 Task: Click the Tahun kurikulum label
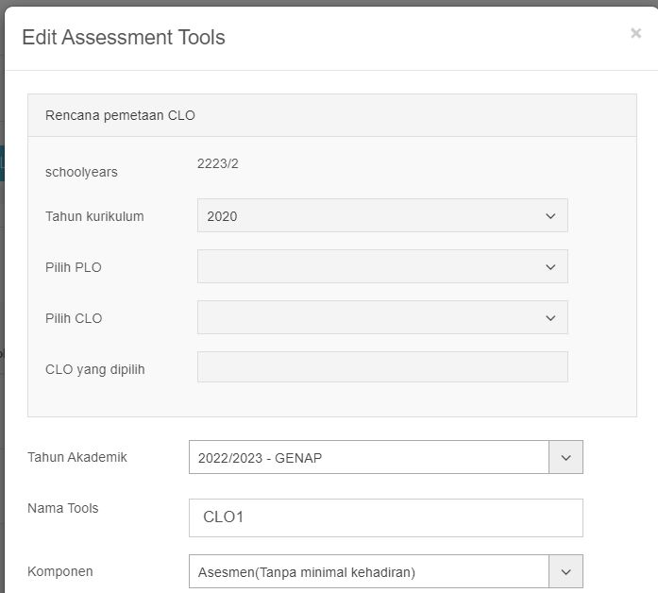pos(94,216)
